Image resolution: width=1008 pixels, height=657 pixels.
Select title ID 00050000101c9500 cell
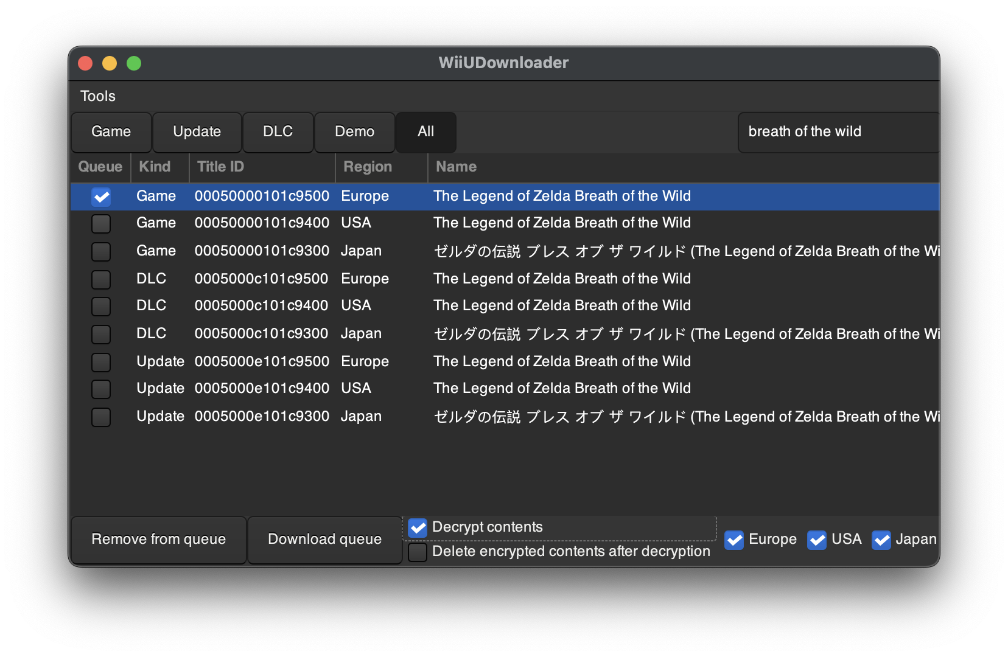pos(262,196)
